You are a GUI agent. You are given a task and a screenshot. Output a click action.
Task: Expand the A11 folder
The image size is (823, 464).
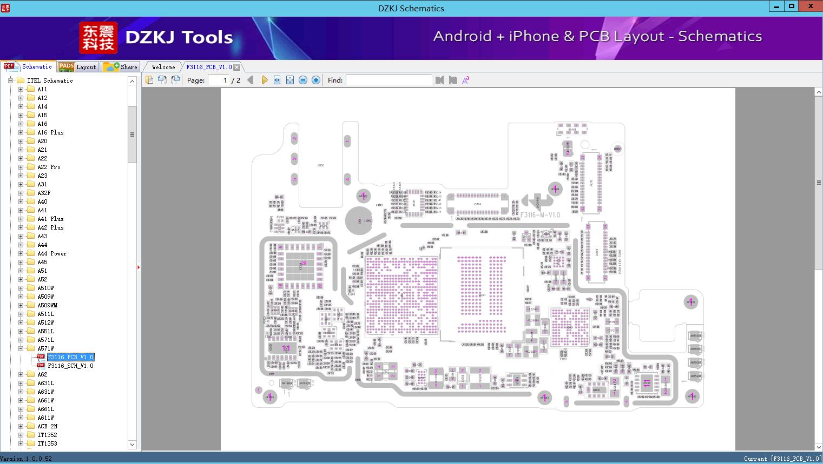click(x=21, y=89)
